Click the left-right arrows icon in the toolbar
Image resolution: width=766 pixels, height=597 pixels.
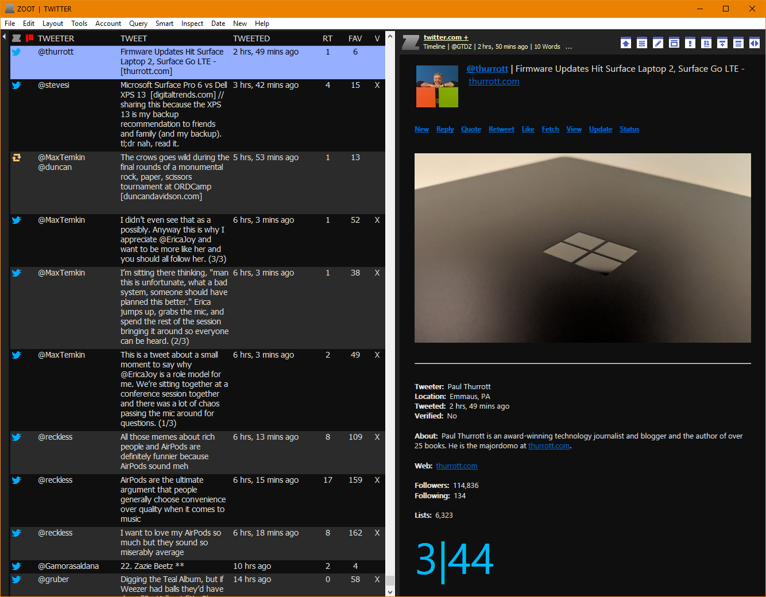(755, 43)
